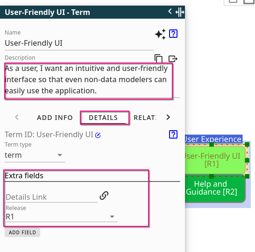The height and width of the screenshot is (252, 255).
Task: Copy the description with the copy icon
Action: 158,58
